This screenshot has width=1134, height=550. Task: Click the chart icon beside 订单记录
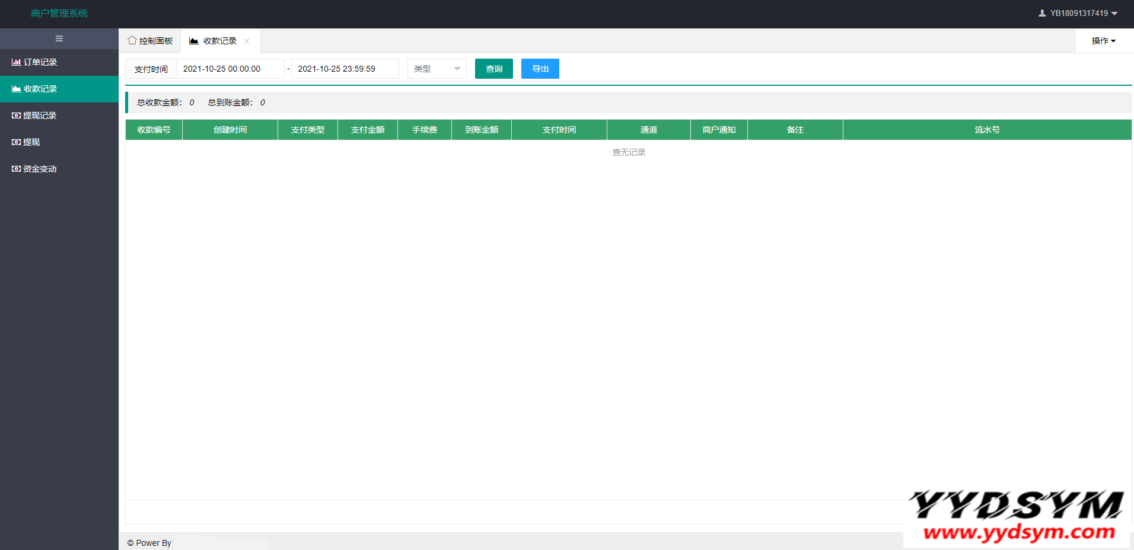pyautogui.click(x=16, y=62)
